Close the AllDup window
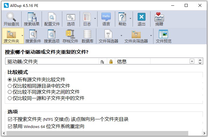 pos(200,5)
